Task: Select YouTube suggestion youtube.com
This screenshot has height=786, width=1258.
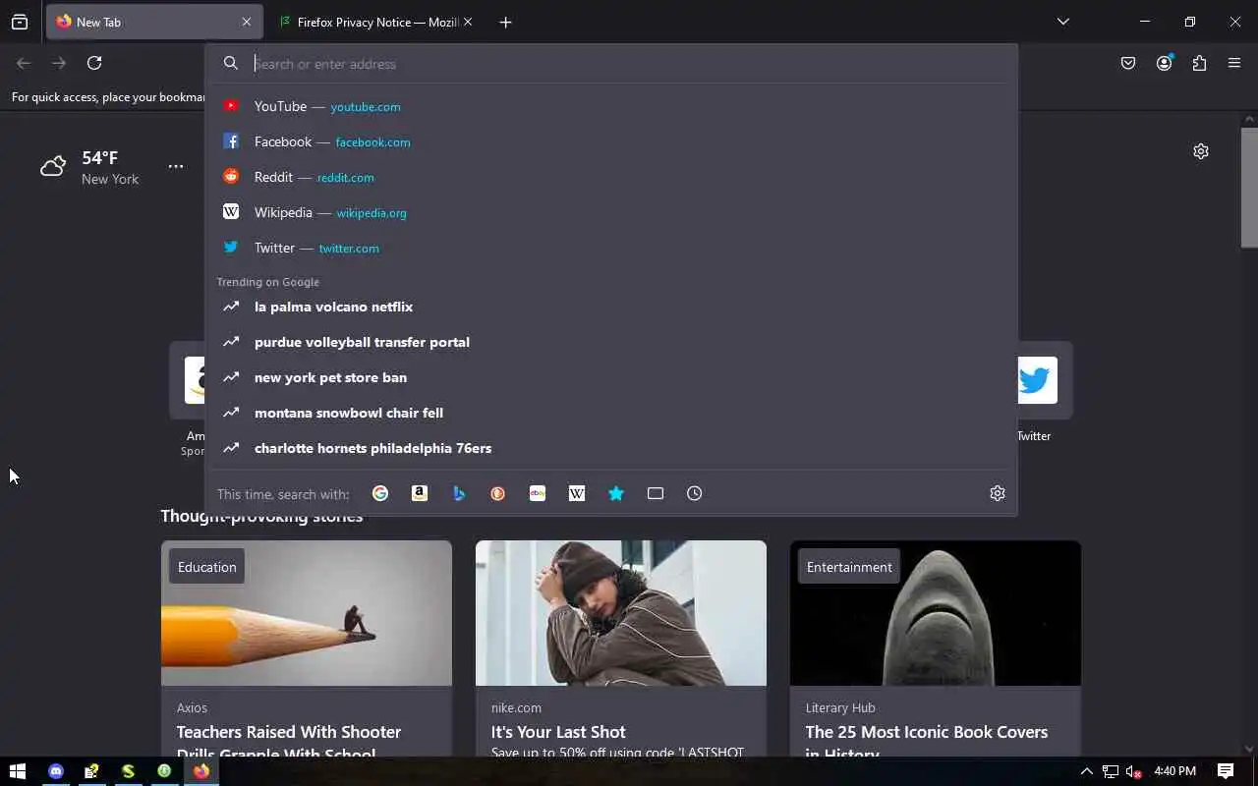Action: point(611,106)
